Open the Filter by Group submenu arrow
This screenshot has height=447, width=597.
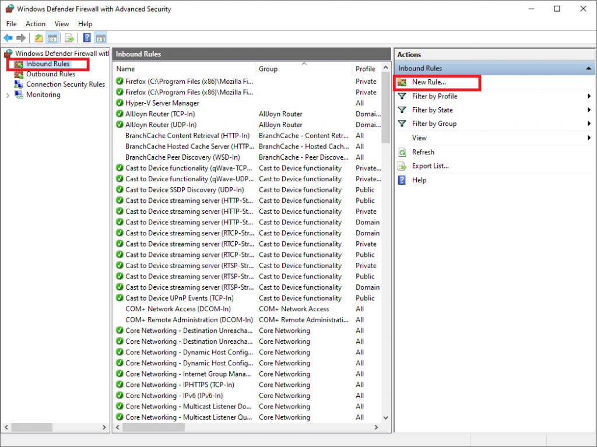click(589, 124)
